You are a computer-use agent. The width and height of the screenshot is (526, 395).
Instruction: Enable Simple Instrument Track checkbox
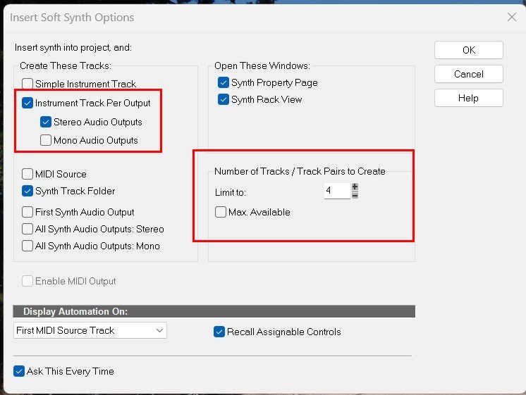(x=28, y=84)
